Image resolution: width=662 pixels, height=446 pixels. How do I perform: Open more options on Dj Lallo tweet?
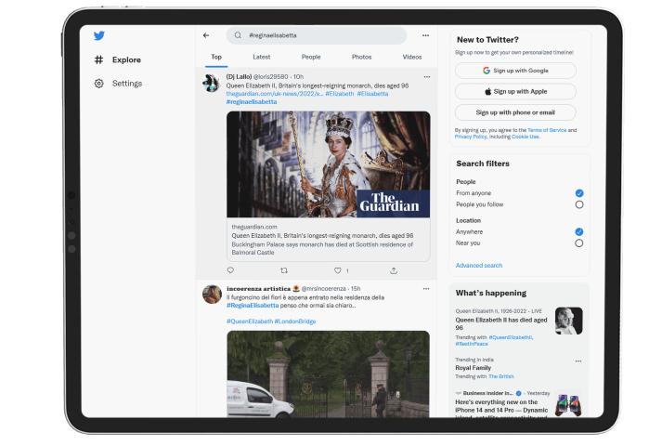pos(427,77)
